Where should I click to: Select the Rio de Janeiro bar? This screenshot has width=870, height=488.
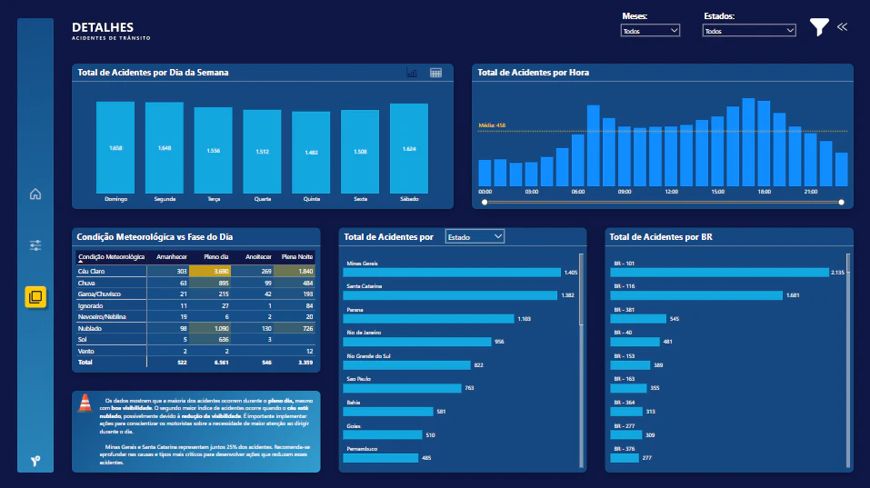(417, 342)
